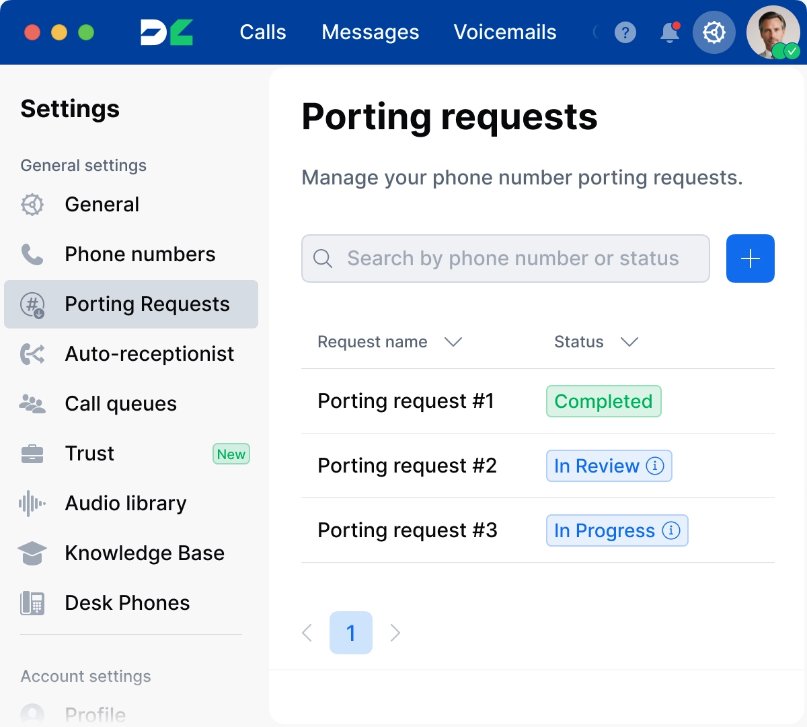The image size is (807, 727).
Task: Go to previous page arrow
Action: point(307,633)
